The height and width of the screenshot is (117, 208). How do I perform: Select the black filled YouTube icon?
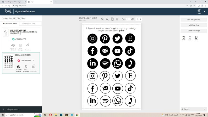pos(117,51)
